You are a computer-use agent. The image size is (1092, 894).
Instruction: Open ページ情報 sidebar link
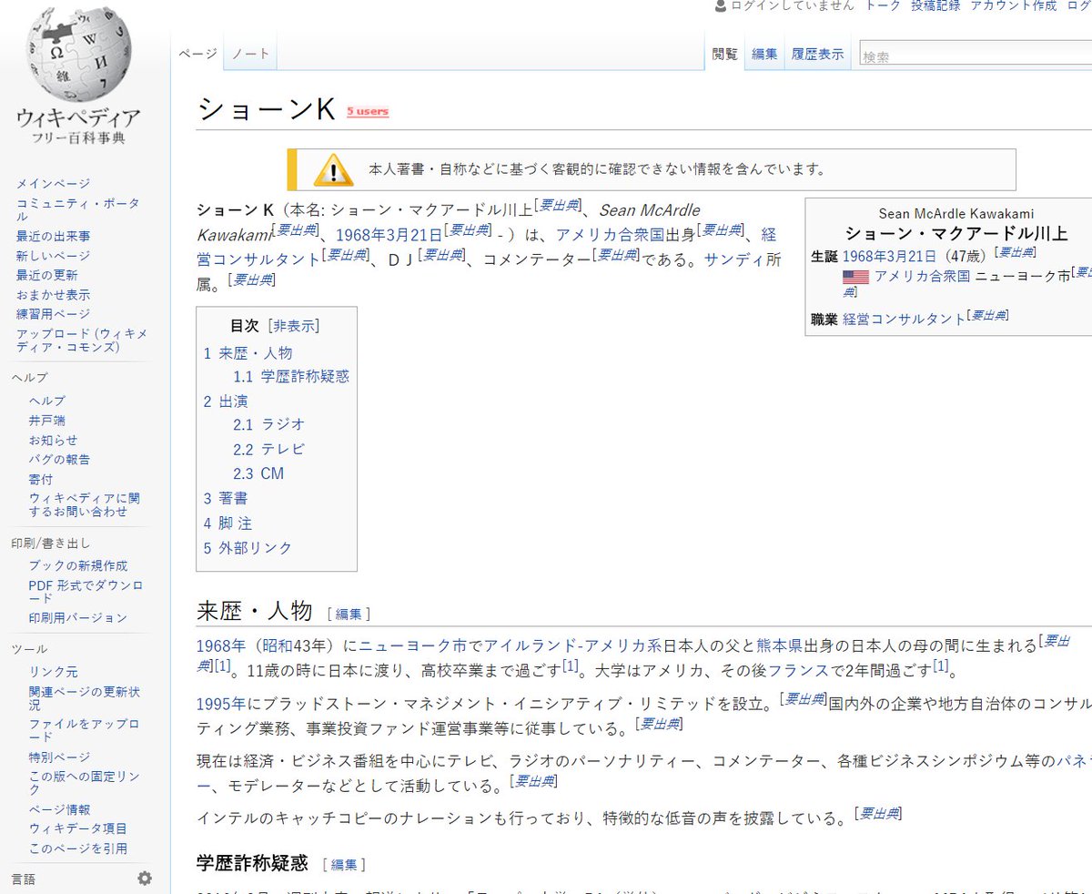point(60,809)
